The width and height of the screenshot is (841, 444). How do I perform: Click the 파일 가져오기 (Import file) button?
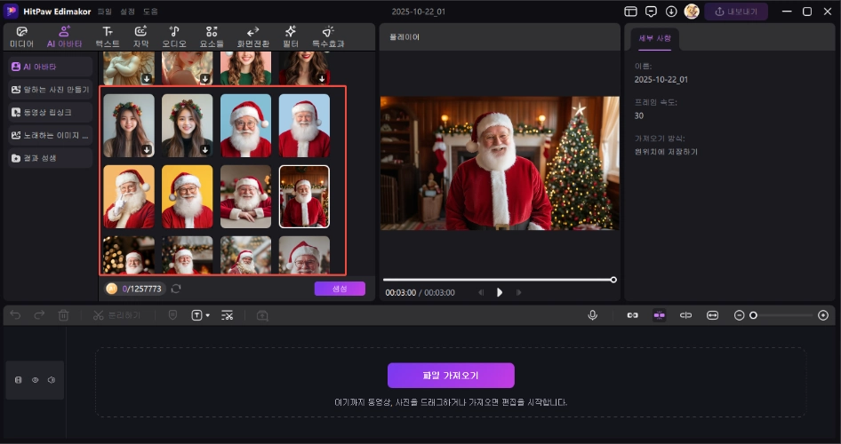tap(451, 375)
